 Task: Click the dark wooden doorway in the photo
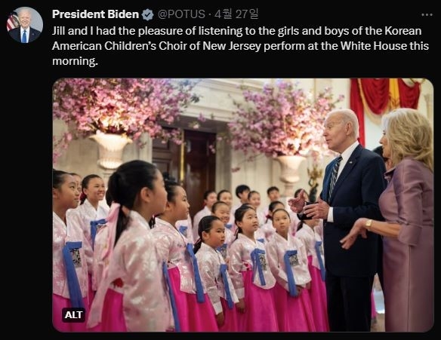click(186, 166)
